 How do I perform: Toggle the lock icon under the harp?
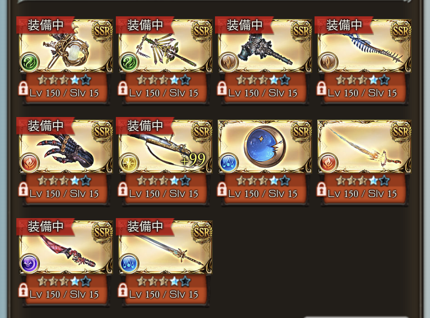point(23,88)
